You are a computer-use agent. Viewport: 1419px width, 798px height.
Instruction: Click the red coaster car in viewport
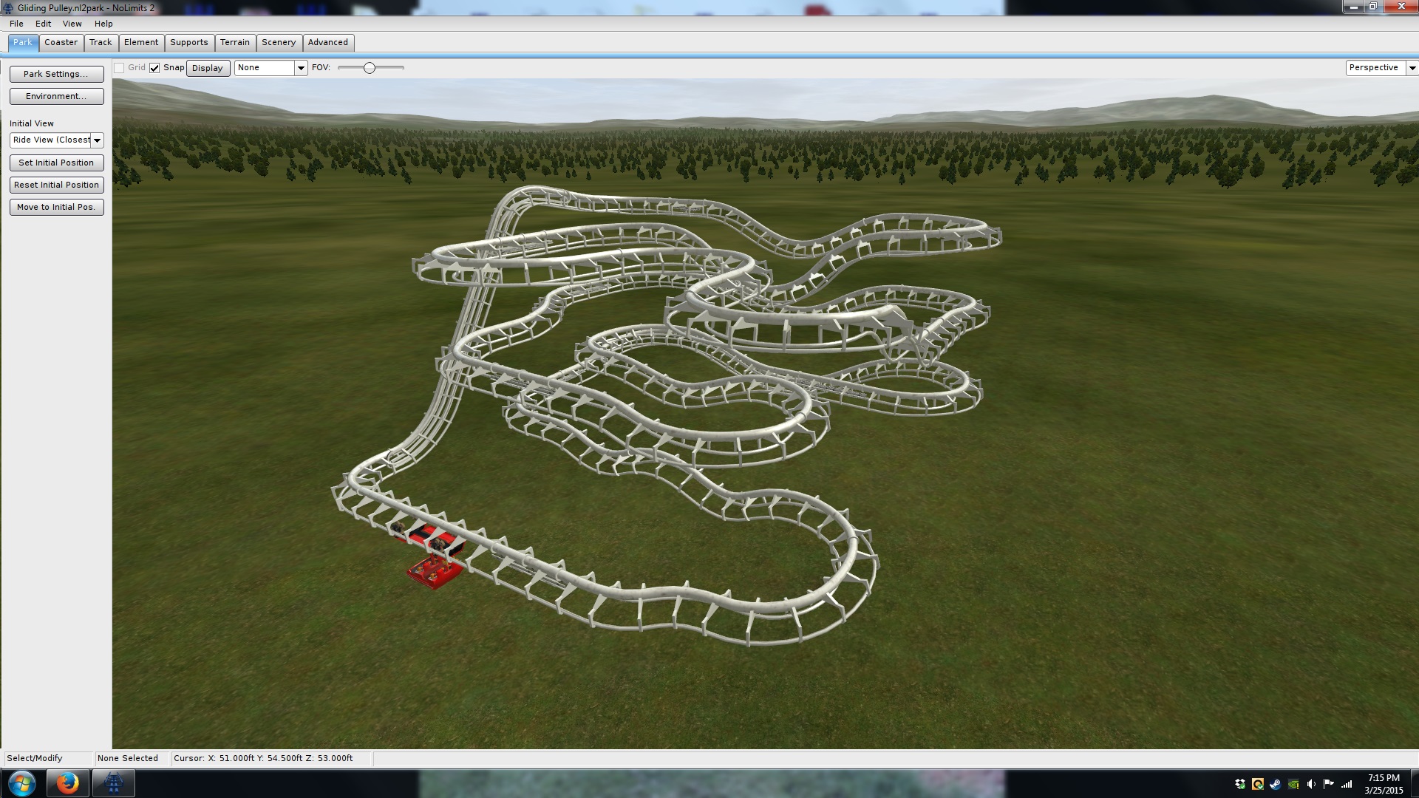pos(434,572)
